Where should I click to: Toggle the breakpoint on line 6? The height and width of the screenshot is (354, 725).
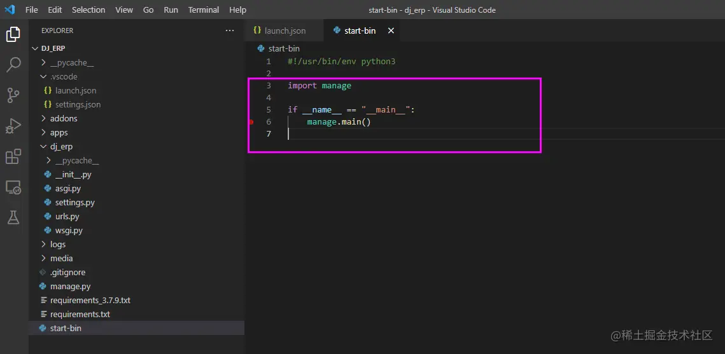[x=251, y=122]
